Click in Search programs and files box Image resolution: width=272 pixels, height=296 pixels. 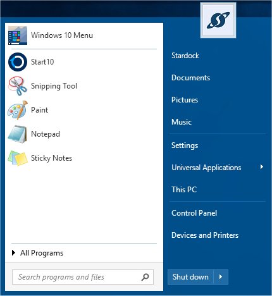point(83,277)
